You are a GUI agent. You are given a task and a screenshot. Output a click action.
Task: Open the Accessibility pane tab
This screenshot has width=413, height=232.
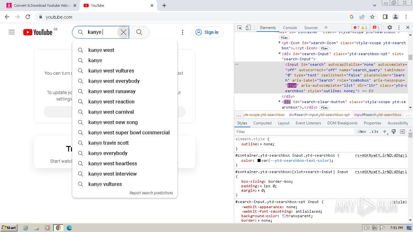click(398, 123)
